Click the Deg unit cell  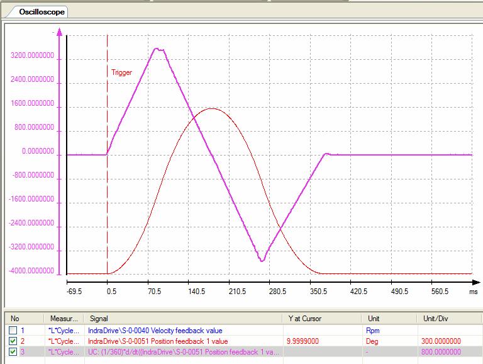point(372,341)
